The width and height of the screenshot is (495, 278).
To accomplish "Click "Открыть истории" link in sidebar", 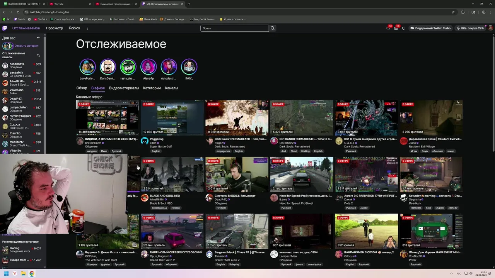I will click(x=26, y=46).
